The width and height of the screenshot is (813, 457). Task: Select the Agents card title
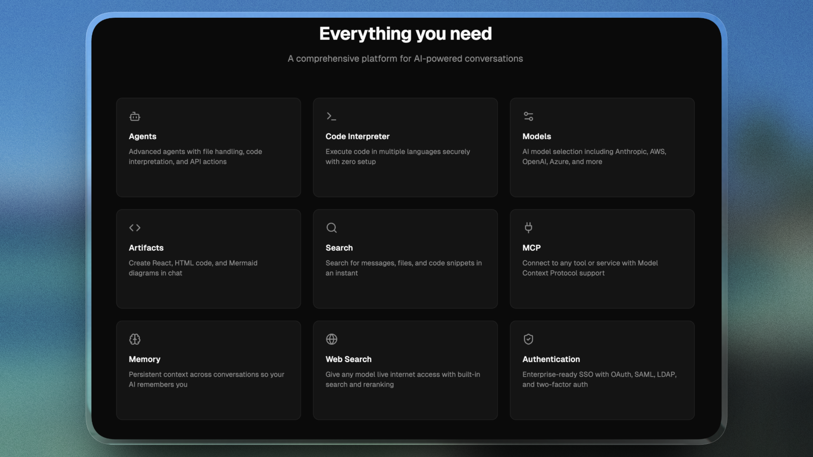pyautogui.click(x=142, y=136)
